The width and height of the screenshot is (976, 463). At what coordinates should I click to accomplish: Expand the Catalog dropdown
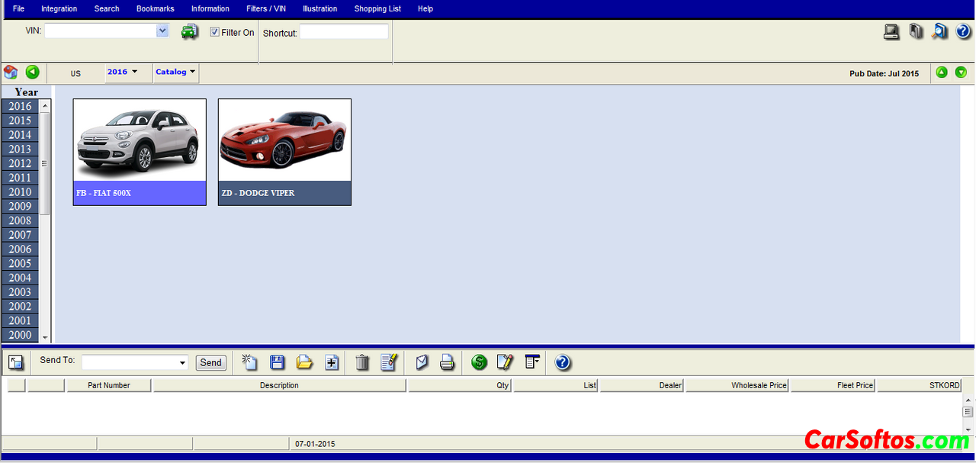click(175, 72)
